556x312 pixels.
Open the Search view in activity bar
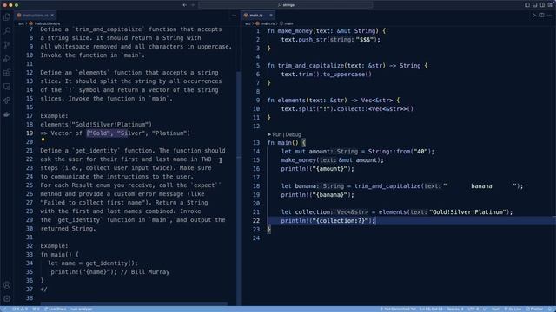coord(7,31)
